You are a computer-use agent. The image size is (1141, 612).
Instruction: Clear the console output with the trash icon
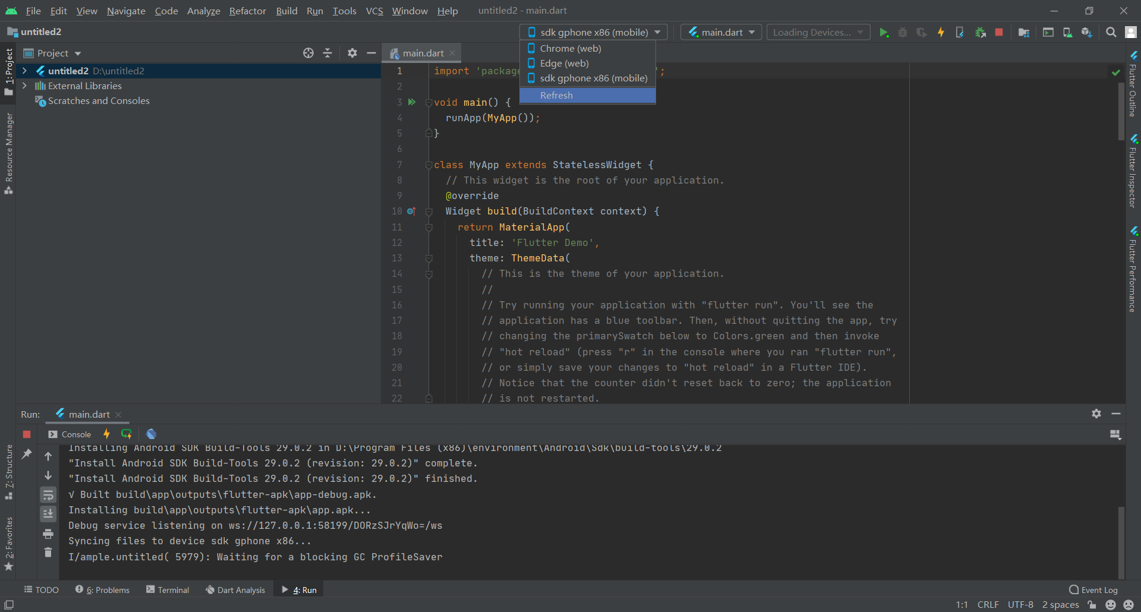pyautogui.click(x=48, y=553)
